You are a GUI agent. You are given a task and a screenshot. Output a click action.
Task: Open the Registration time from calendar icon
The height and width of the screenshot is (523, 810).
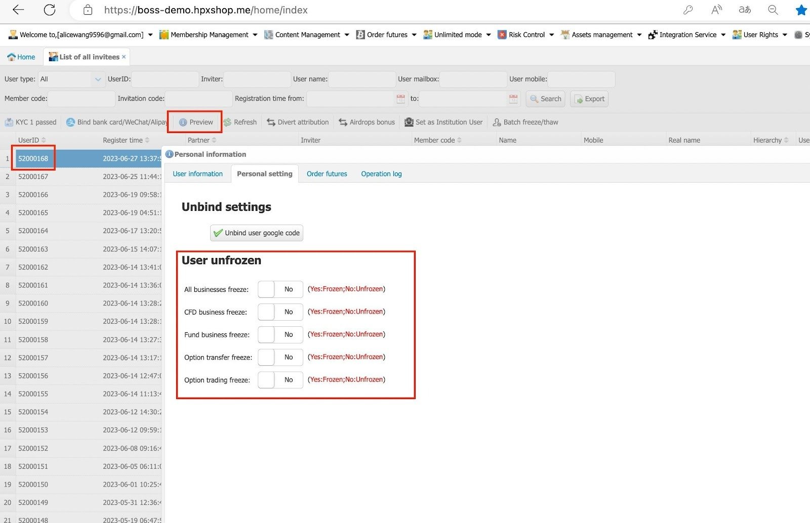[x=400, y=99]
